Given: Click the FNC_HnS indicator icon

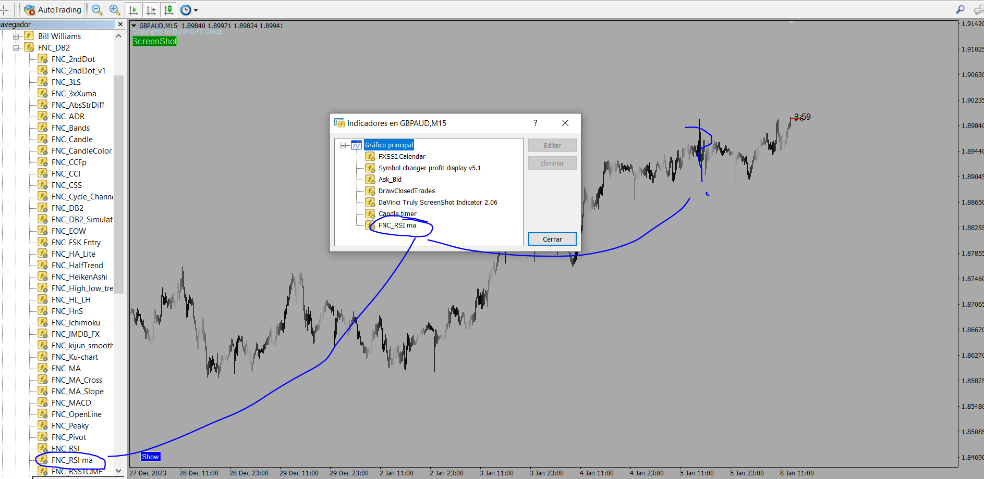Looking at the screenshot, I should [43, 311].
